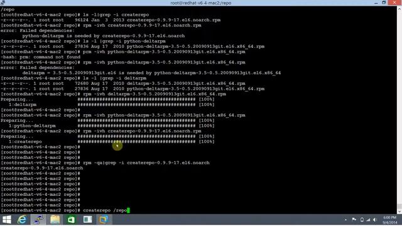
Task: Click the green terminal cursor block
Action: (x=128, y=210)
